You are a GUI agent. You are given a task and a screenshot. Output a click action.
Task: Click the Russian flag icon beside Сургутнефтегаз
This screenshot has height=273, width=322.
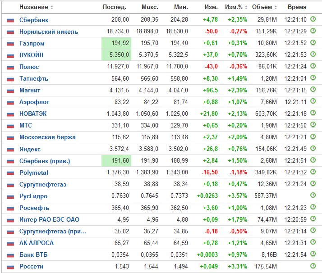[10, 185]
